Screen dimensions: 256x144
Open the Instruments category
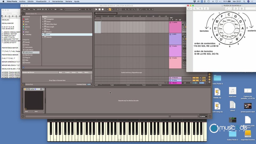(x=29, y=47)
